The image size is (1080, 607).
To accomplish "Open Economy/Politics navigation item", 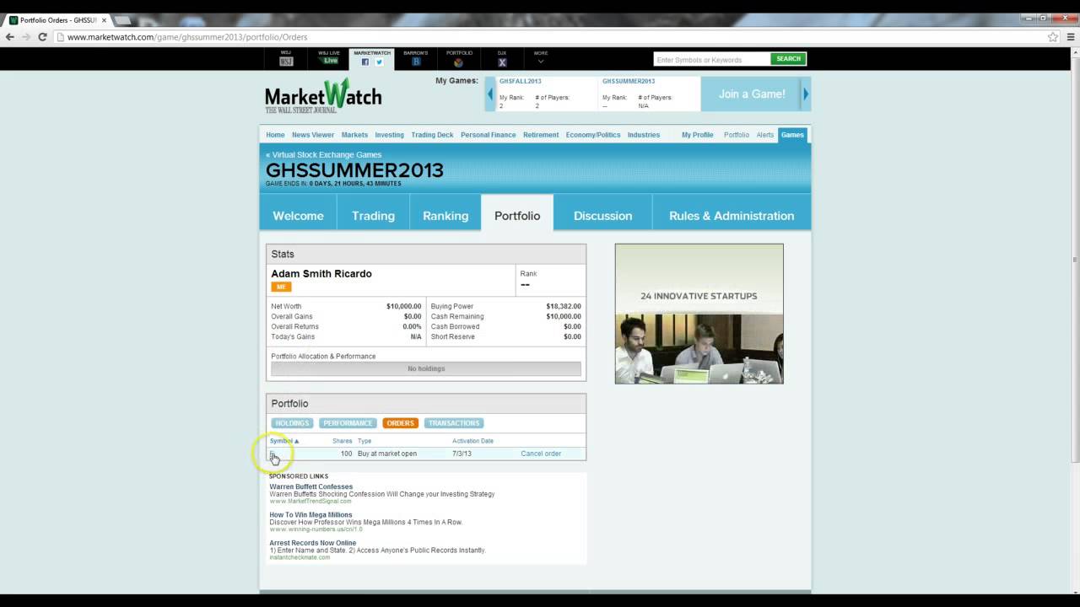I will coord(593,135).
